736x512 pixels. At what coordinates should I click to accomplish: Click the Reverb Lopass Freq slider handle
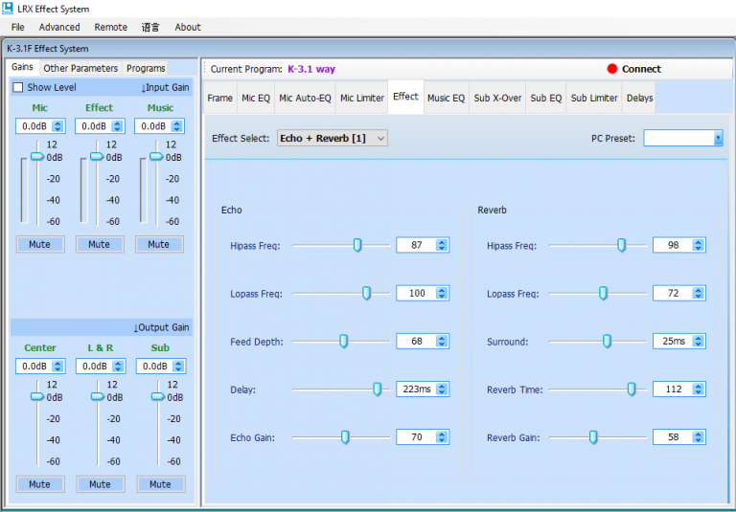603,293
